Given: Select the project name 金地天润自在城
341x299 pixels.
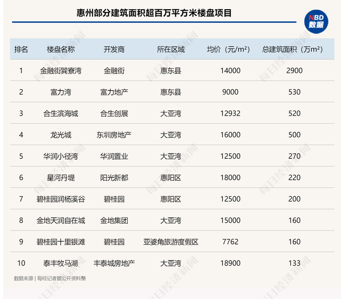Looking at the screenshot, I should [x=61, y=221].
